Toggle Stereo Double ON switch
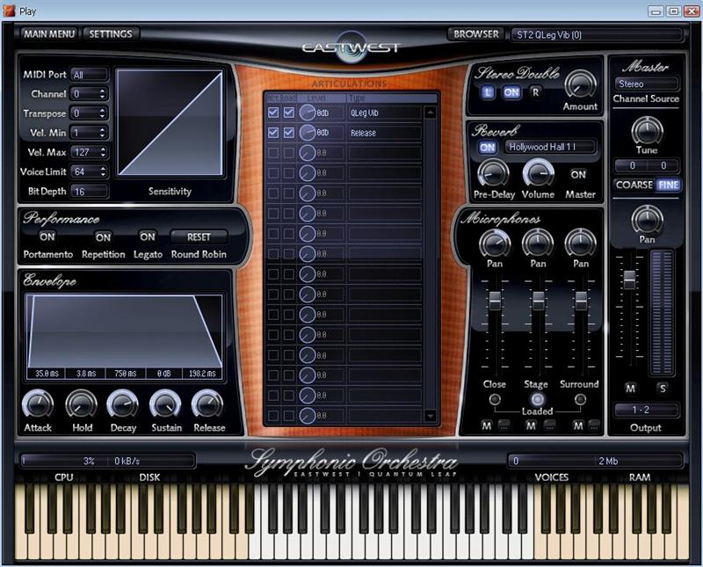The width and height of the screenshot is (703, 567). click(511, 92)
